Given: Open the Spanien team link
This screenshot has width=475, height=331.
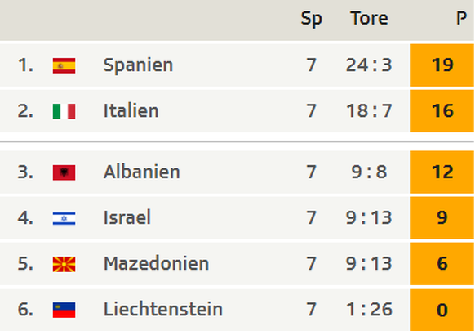Looking at the screenshot, I should (x=138, y=65).
